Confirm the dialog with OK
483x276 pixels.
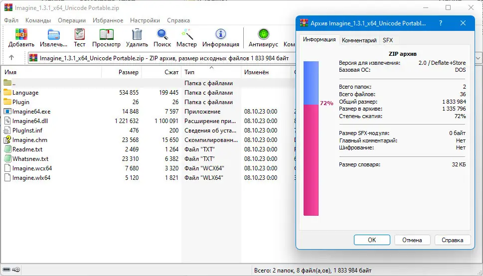click(372, 240)
